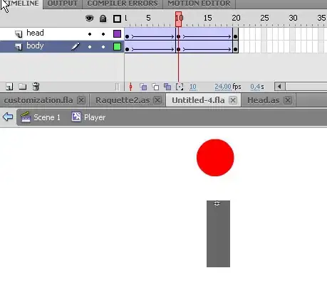The width and height of the screenshot is (327, 295).
Task: Open the Modify Onion Markers menu
Action: point(180,87)
